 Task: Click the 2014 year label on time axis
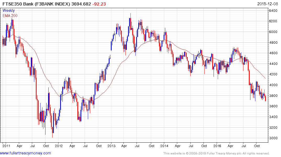(164, 146)
